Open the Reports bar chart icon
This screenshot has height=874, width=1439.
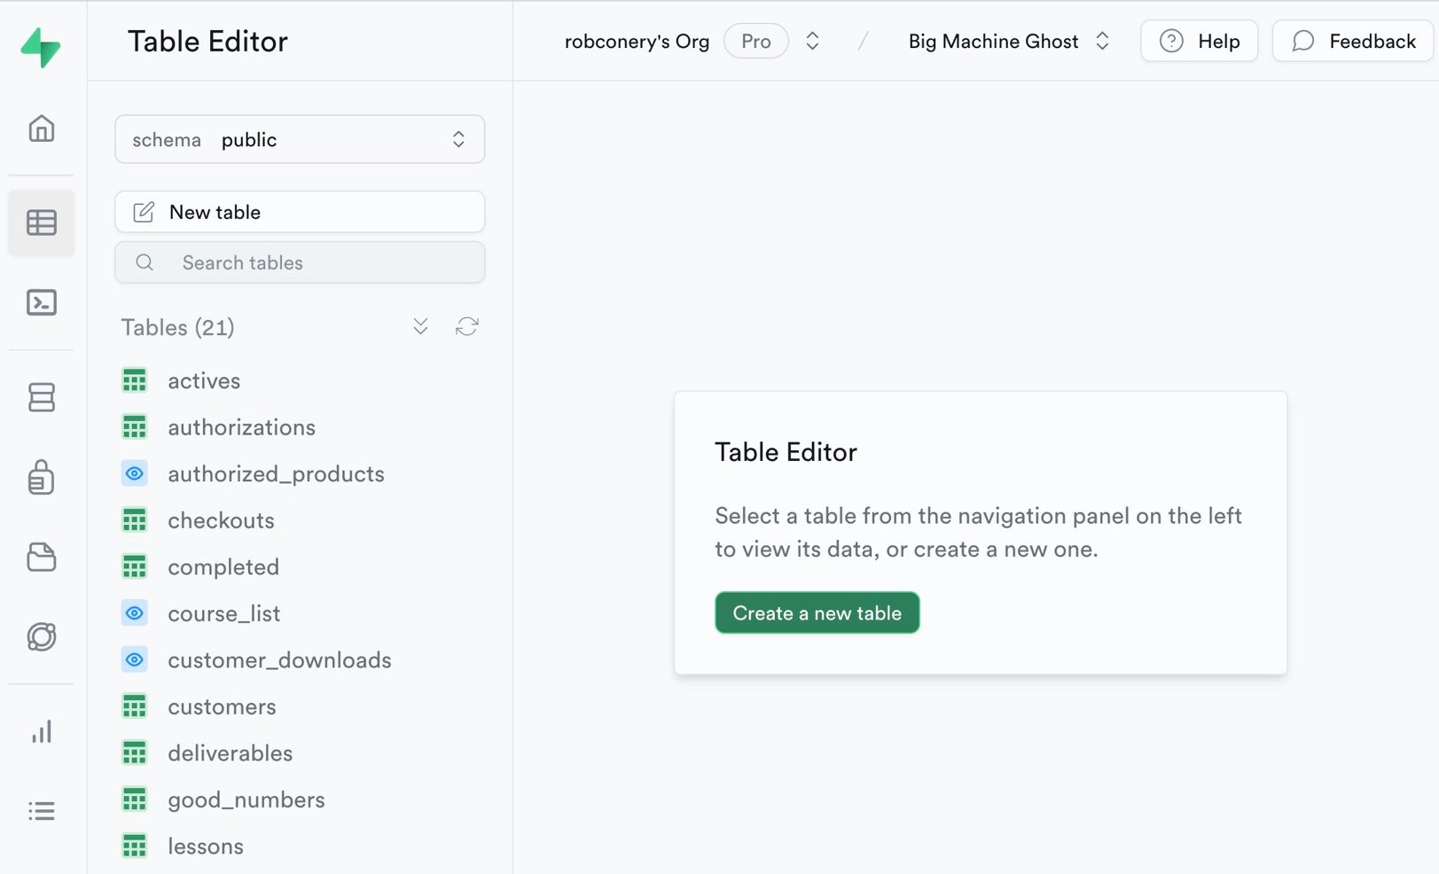pyautogui.click(x=42, y=731)
